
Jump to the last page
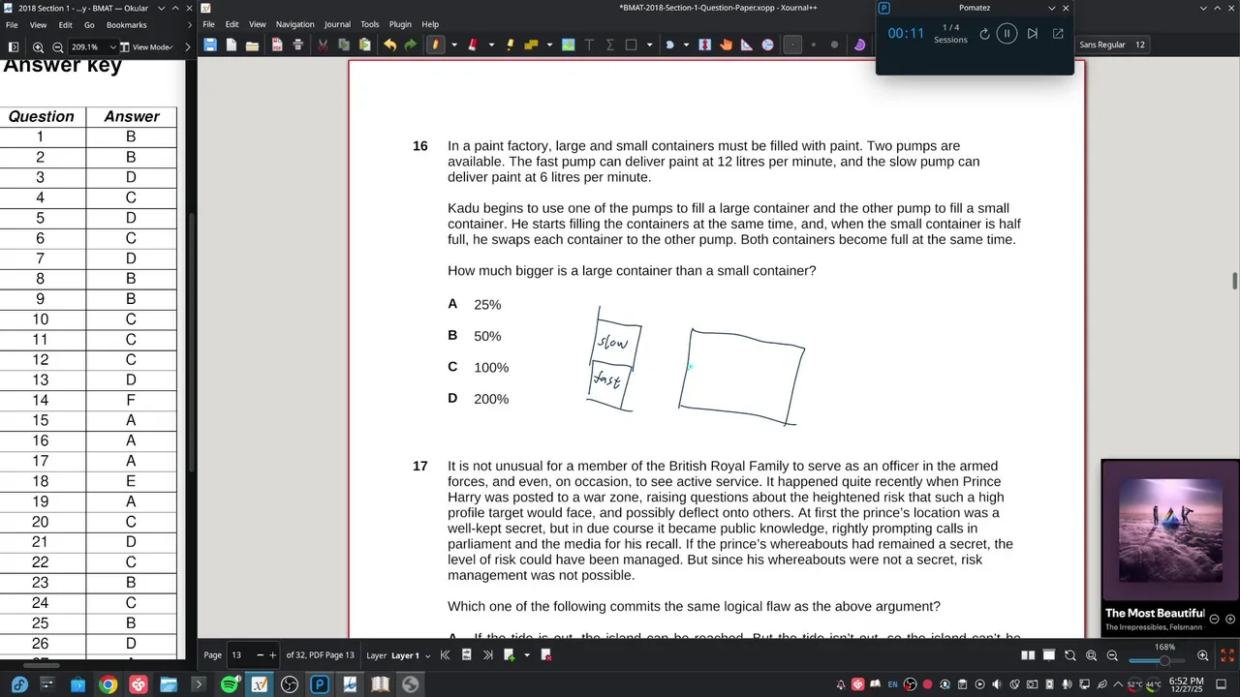tap(487, 655)
